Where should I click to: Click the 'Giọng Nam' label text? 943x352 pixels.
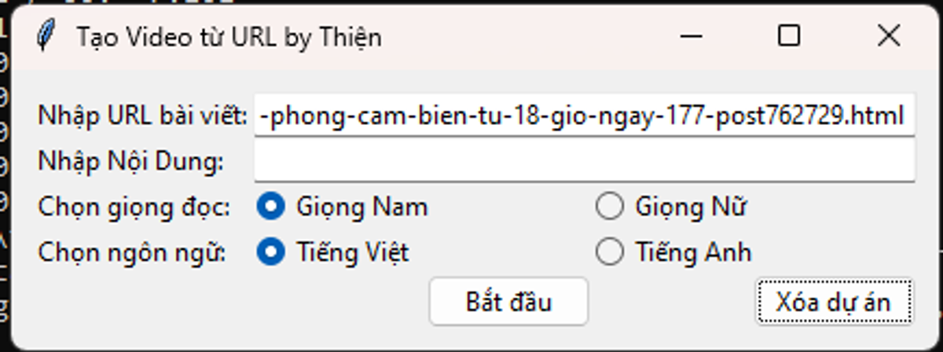coord(361,207)
